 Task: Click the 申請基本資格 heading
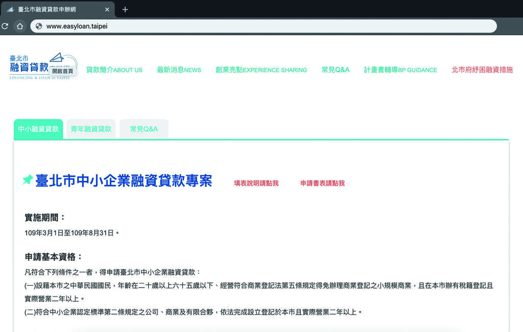click(x=53, y=257)
